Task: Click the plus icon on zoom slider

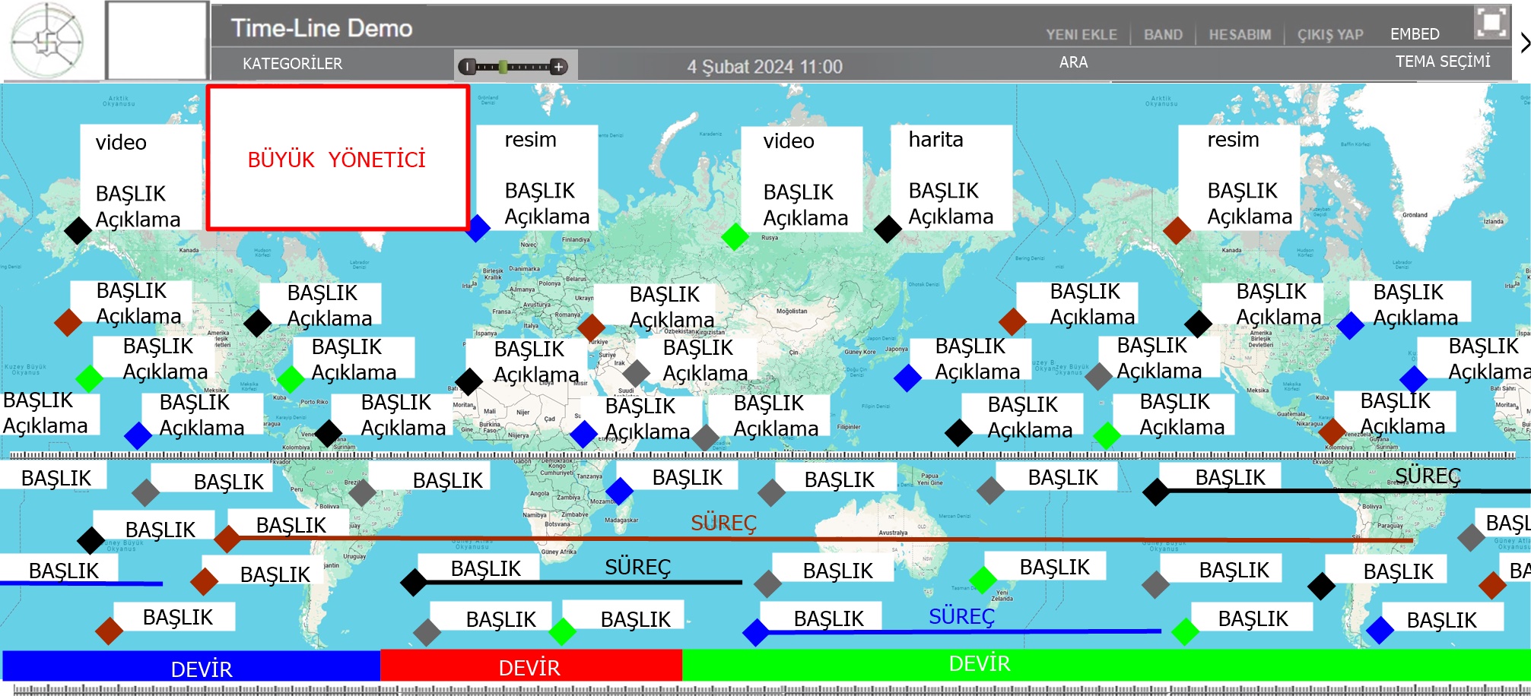Action: click(559, 67)
